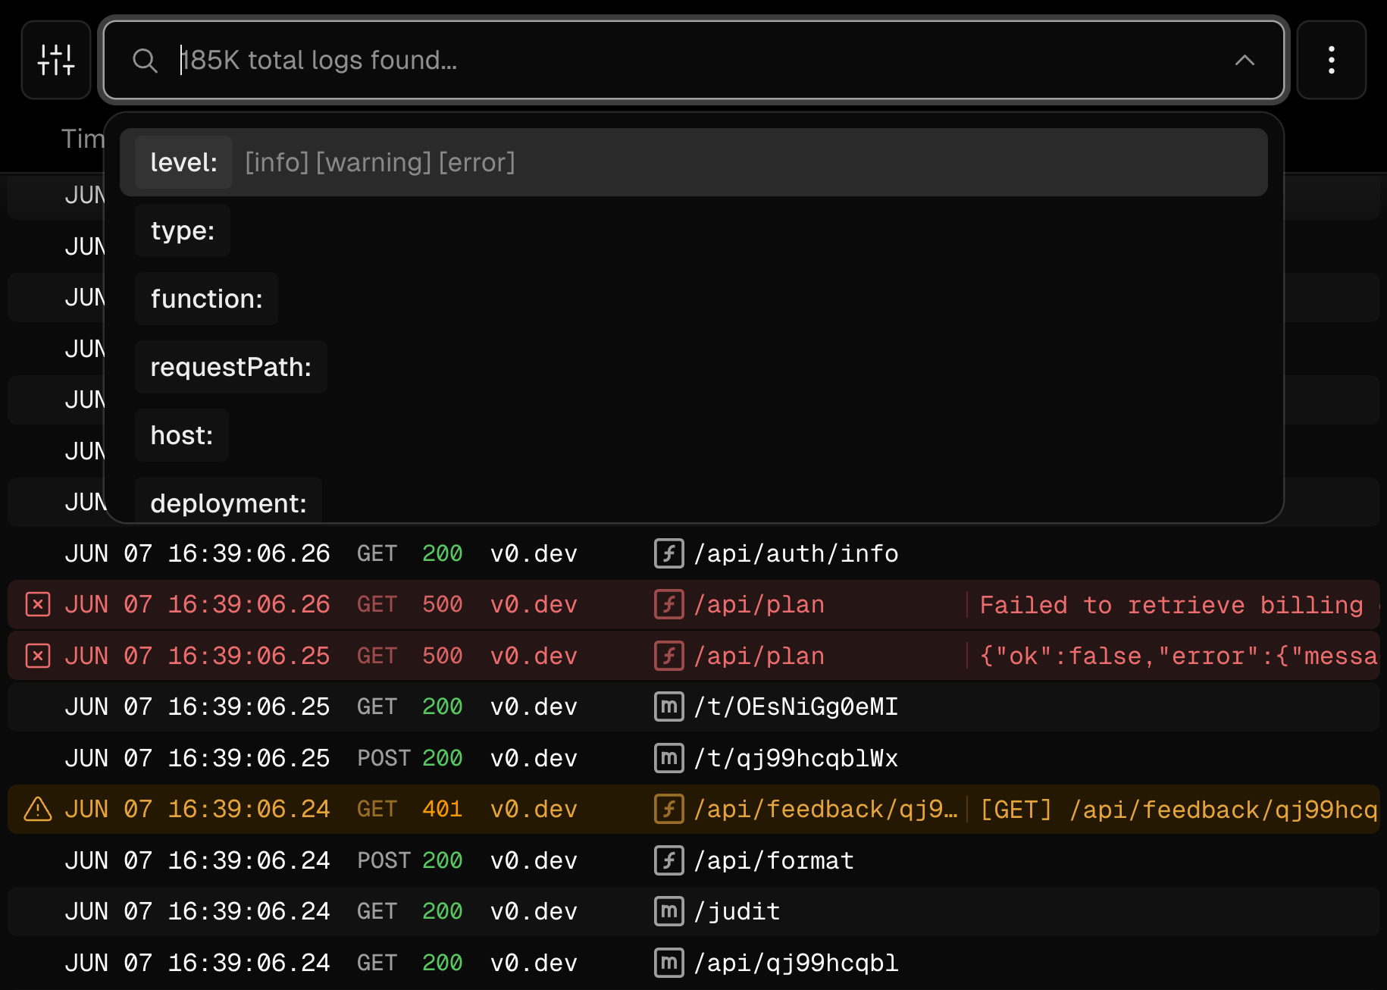This screenshot has height=990, width=1387.
Task: Click the error icon on first /api/plan row
Action: 37,604
